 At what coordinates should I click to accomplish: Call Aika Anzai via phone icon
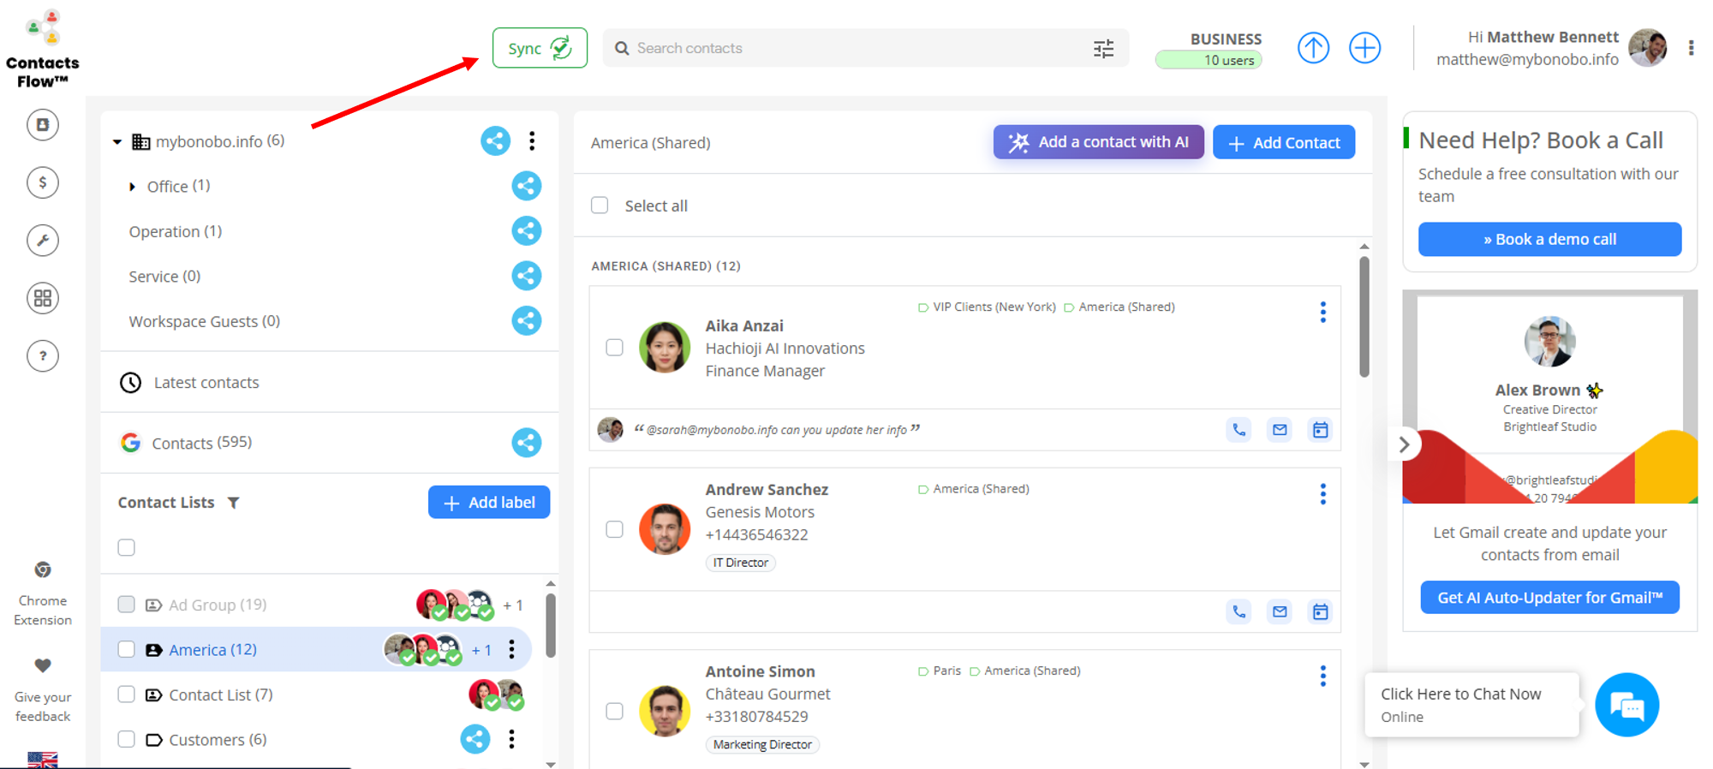tap(1238, 430)
